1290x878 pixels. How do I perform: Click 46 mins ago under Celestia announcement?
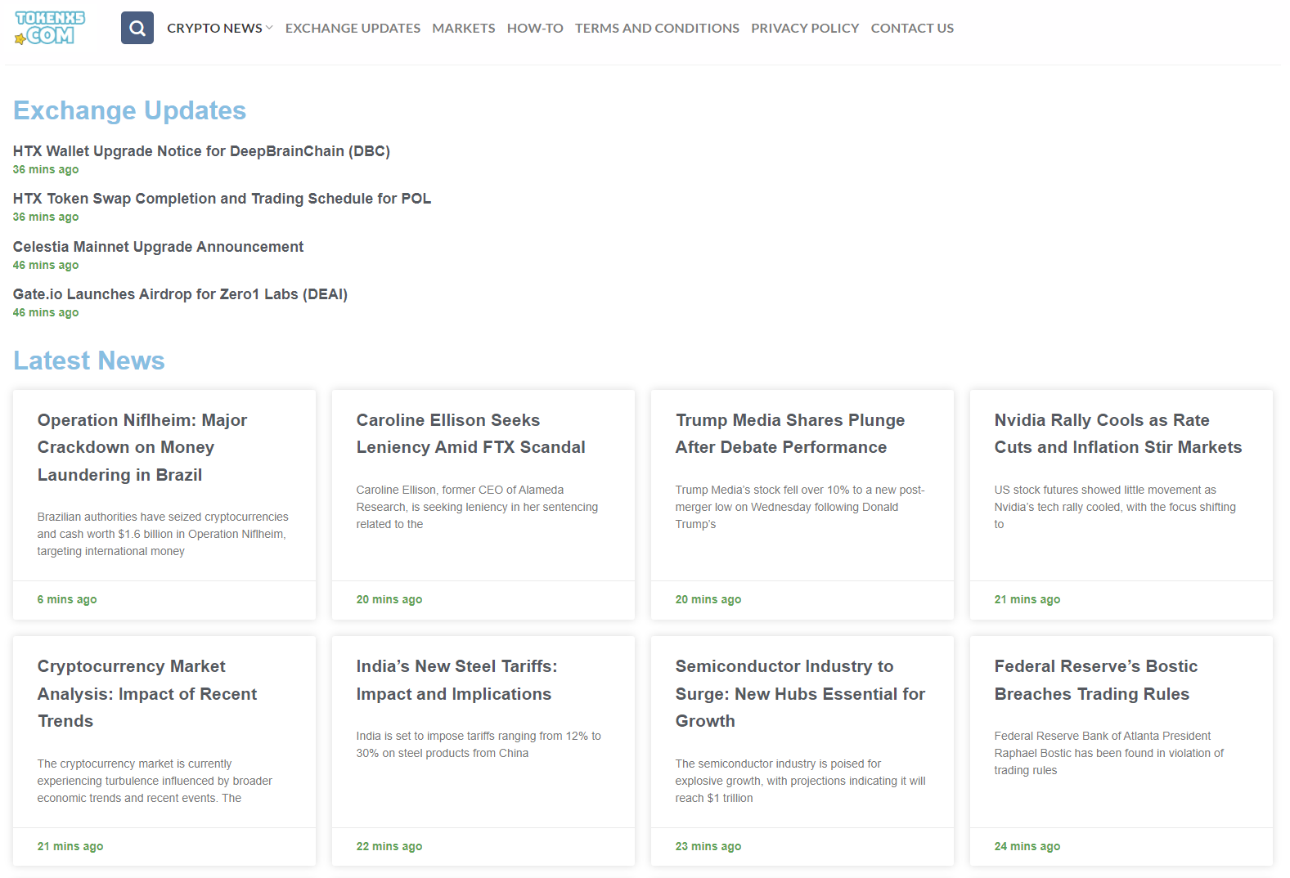point(46,265)
